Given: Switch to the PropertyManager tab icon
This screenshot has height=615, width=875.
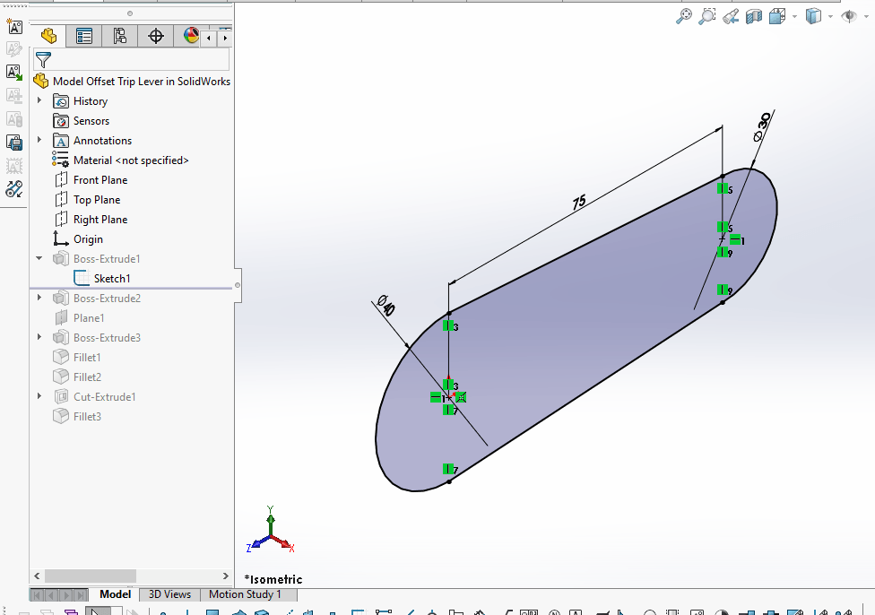Looking at the screenshot, I should (84, 36).
